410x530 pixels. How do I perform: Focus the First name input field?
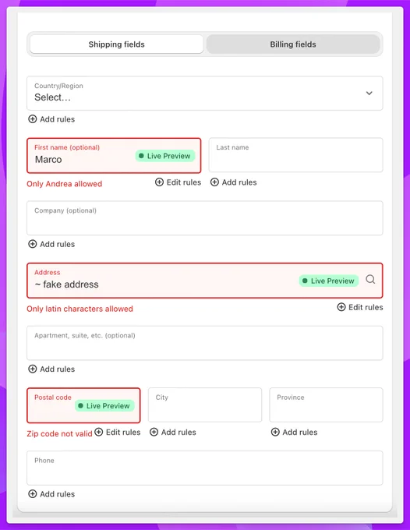(114, 155)
